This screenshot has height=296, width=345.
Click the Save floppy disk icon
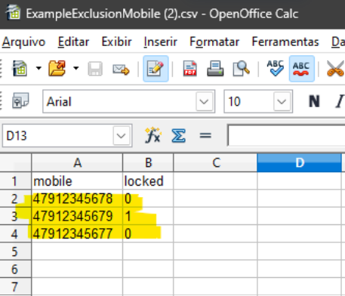[x=95, y=69]
